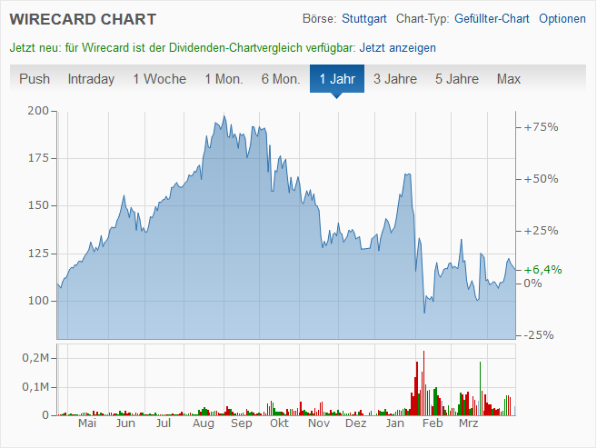Image resolution: width=597 pixels, height=448 pixels.
Task: Switch chart to 1 Mon. range
Action: 224,79
